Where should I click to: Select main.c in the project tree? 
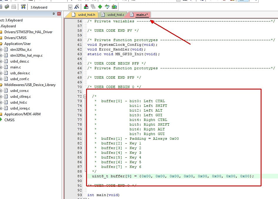(x=15, y=67)
